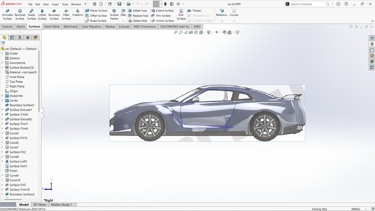The width and height of the screenshot is (375, 211).
Task: Switch to the Sketch tab
Action: [x=21, y=26]
